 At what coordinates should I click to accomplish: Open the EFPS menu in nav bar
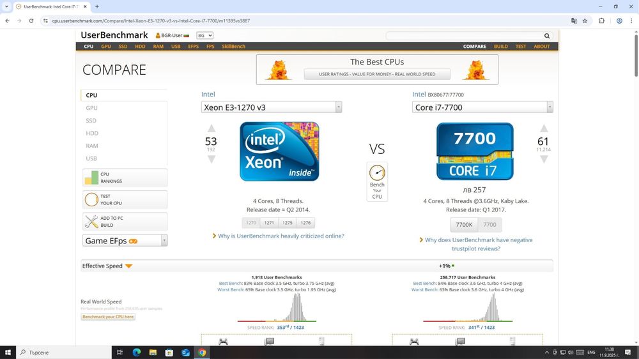coord(193,47)
